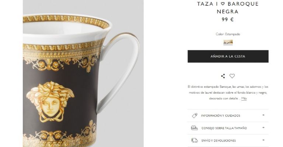Viewport: 283px width, 147px height.
Task: Add mug to wishlist with heart icon
Action: click(x=232, y=76)
